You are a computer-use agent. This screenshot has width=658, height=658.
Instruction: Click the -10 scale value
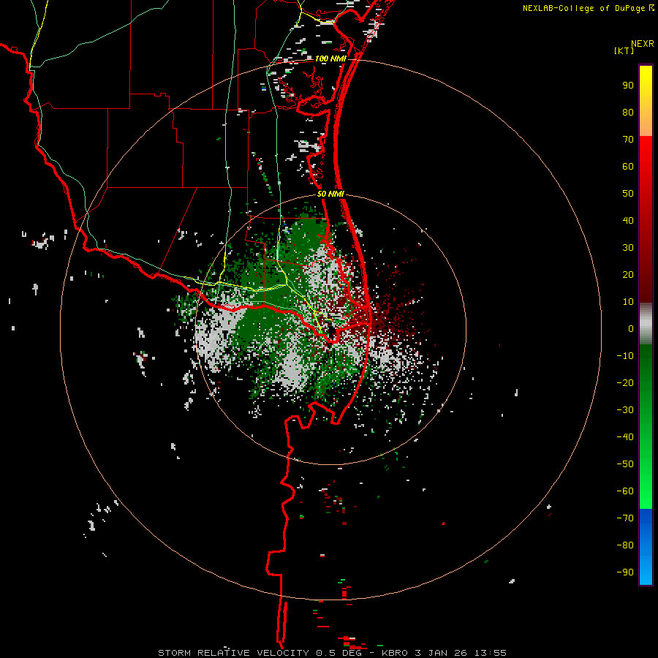tap(625, 356)
